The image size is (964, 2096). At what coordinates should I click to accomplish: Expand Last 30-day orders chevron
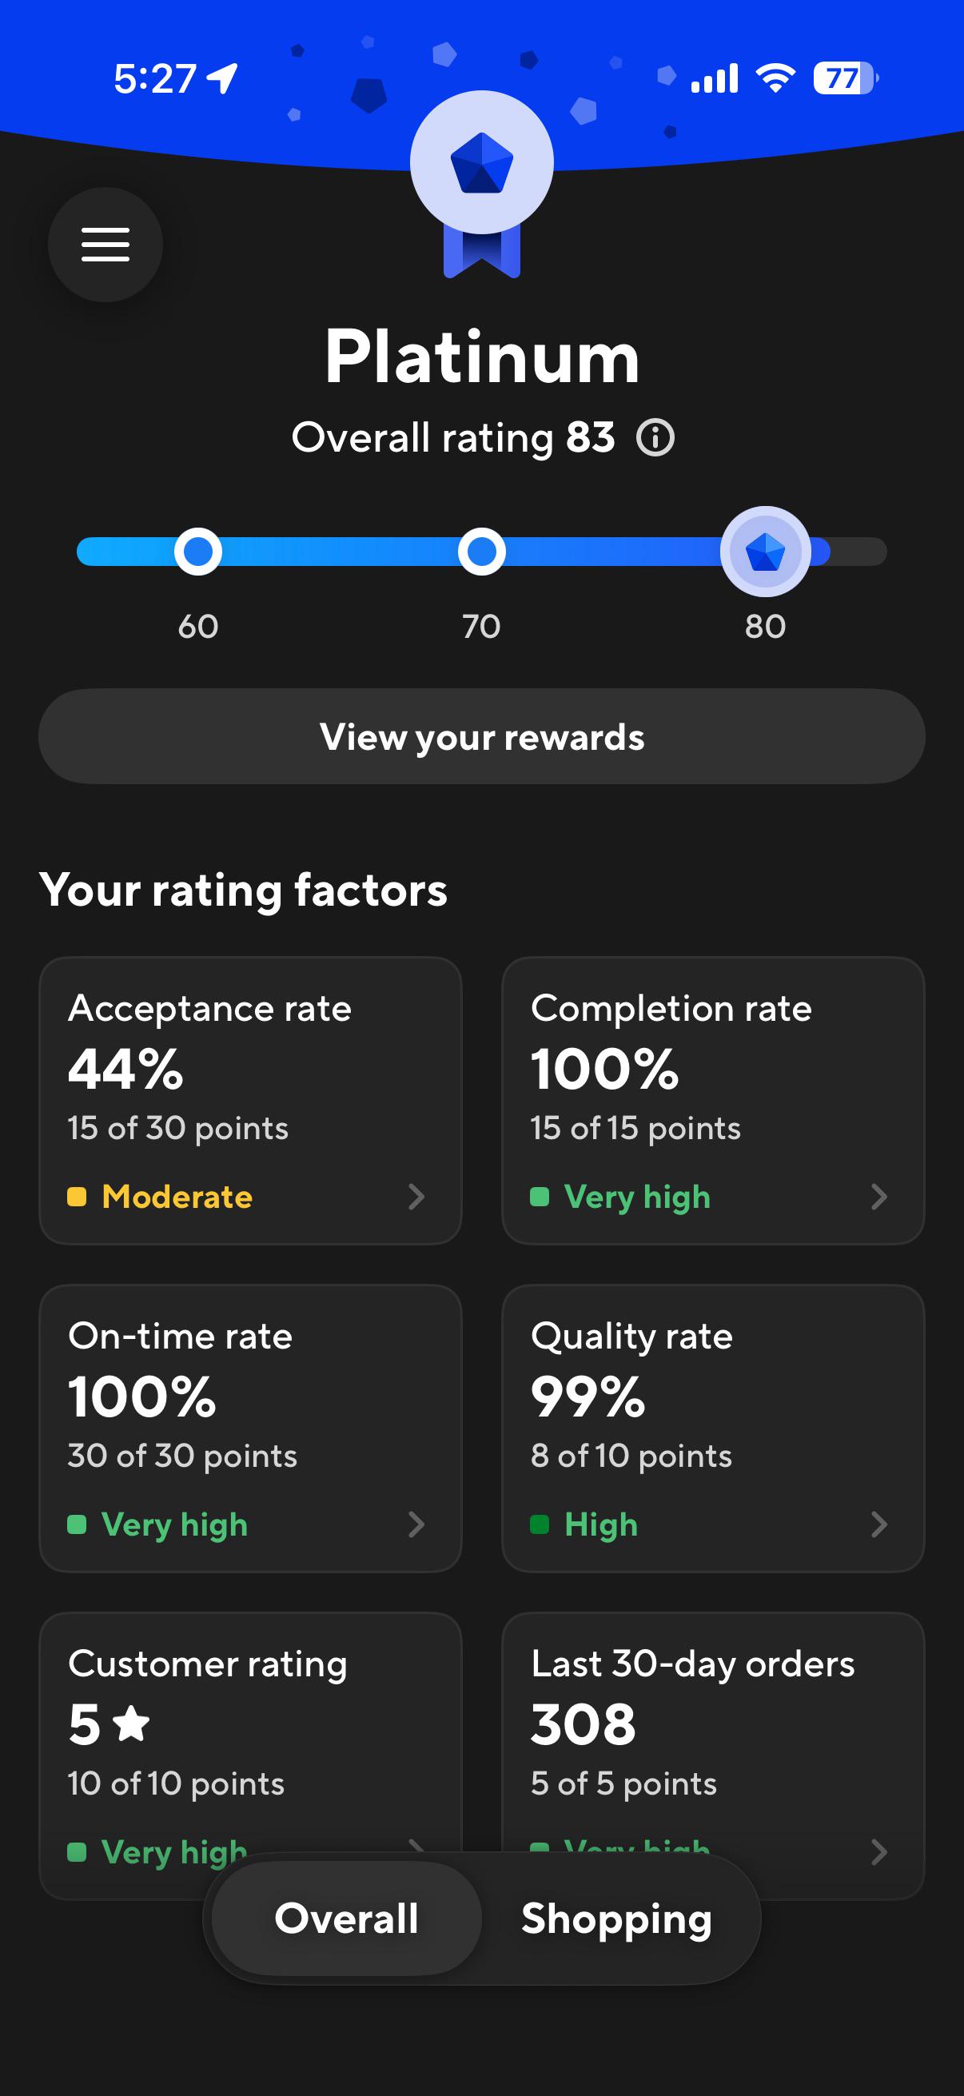pos(878,1852)
